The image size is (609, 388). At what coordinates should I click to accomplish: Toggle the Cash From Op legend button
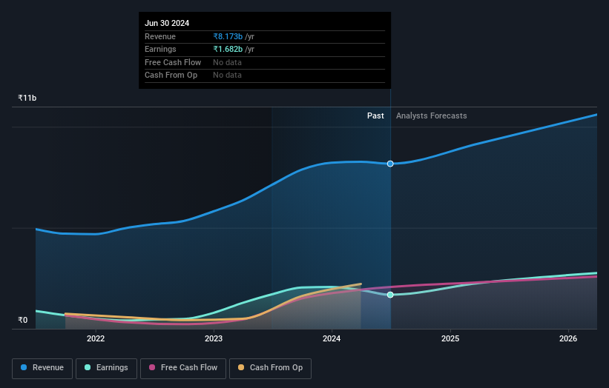pyautogui.click(x=270, y=368)
